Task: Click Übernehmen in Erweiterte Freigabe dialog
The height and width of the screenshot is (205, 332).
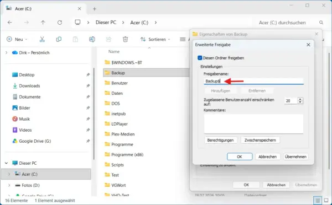Action: (295, 157)
